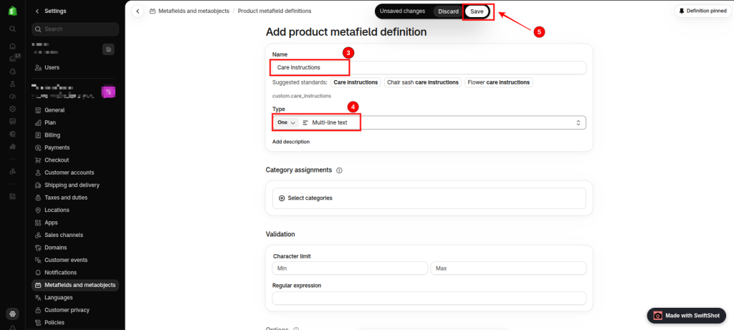The height and width of the screenshot is (330, 734).
Task: Select Metafields and metaobjects in sidebar
Action: [x=75, y=285]
